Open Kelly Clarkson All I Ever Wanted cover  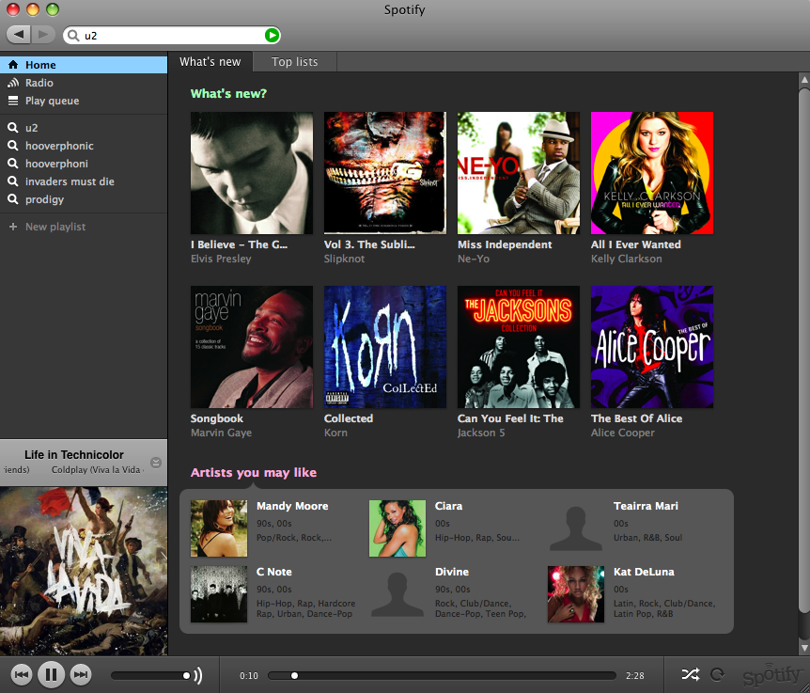click(652, 173)
